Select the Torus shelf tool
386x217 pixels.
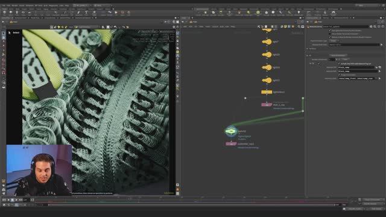[x=24, y=13]
